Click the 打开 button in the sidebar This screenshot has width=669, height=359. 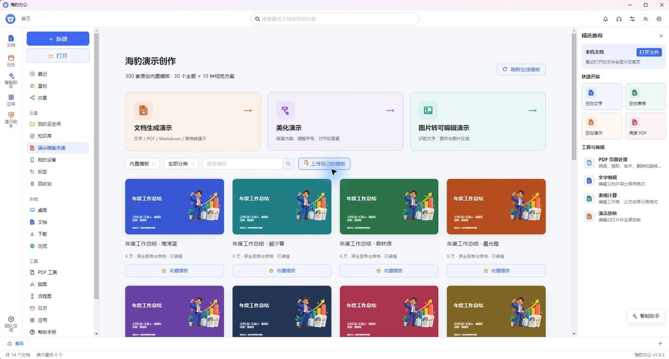(x=58, y=56)
